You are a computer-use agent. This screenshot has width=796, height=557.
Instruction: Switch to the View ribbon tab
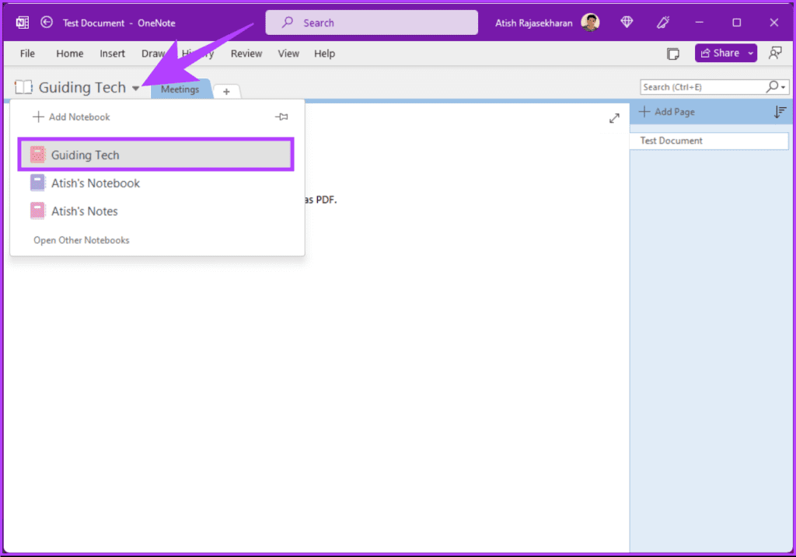[288, 54]
